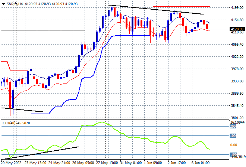Click the 4022.20 price axis label
246x167 pixels.
coord(237,56)
